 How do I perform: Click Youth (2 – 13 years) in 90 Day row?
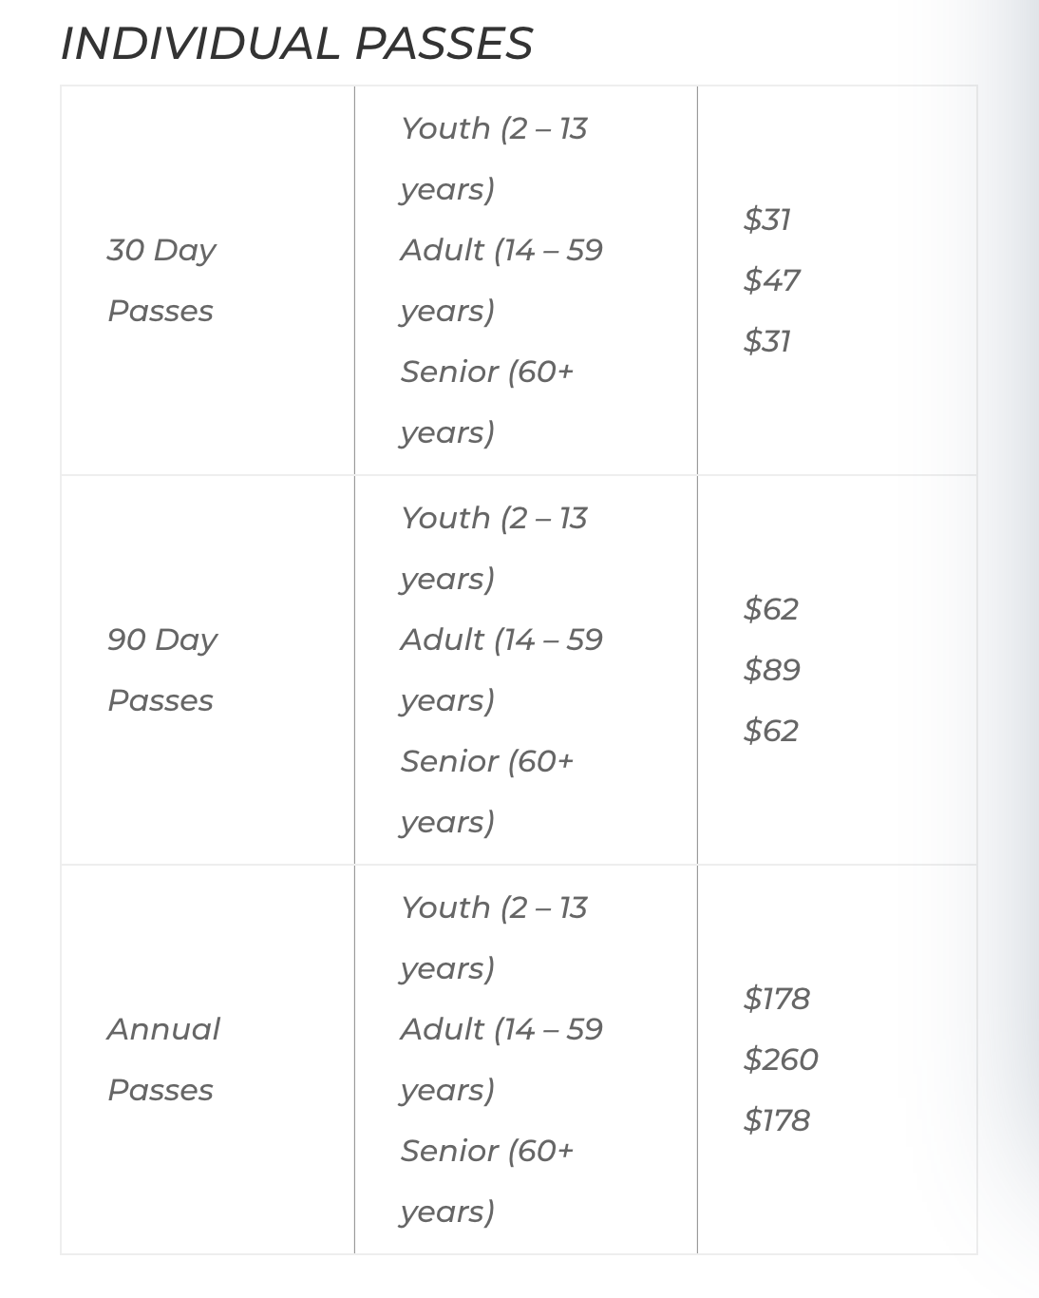coord(494,548)
